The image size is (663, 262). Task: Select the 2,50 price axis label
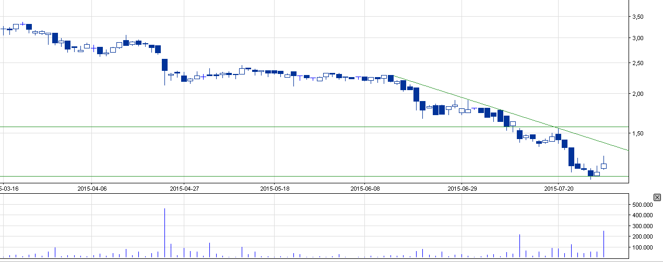637,64
